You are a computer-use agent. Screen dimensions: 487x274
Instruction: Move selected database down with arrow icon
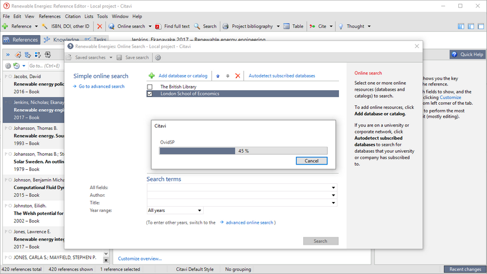coord(228,76)
